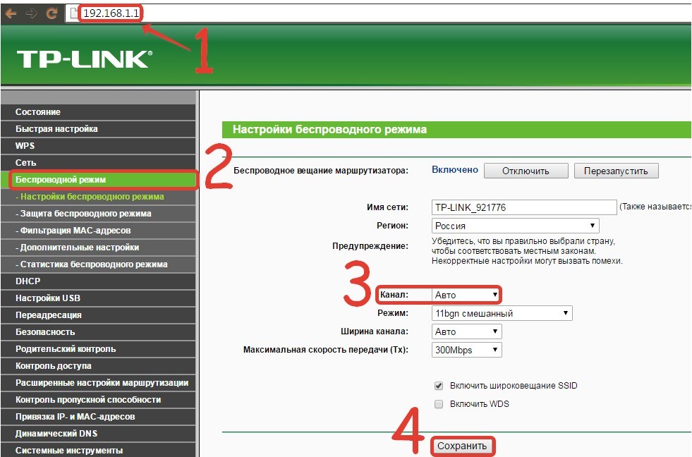Image resolution: width=692 pixels, height=457 pixels.
Task: Click the address bar showing 192.168.1.1
Action: (380, 13)
